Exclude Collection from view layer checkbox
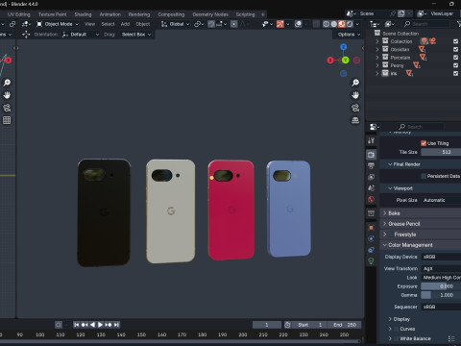461x346 pixels. pyautogui.click(x=456, y=41)
